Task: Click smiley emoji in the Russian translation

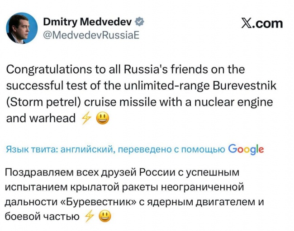Action: (105, 217)
